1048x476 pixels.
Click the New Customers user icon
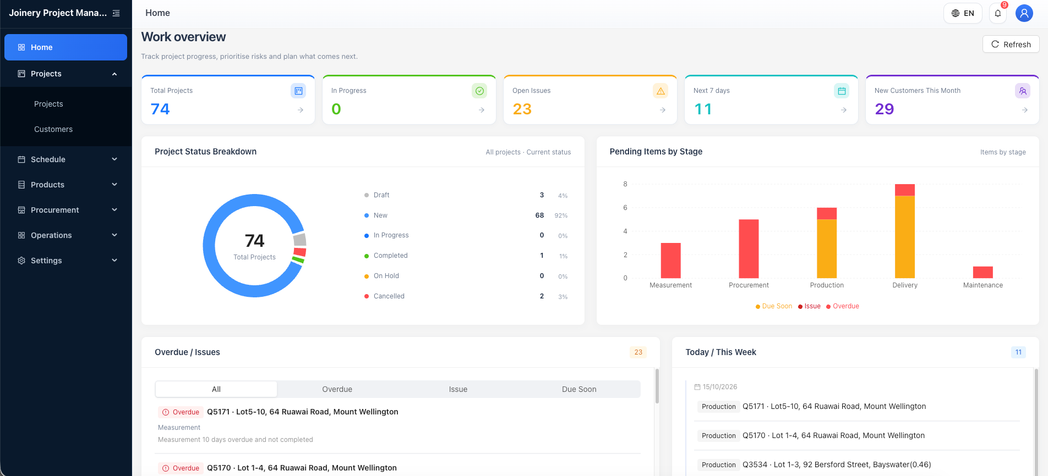[x=1023, y=91]
